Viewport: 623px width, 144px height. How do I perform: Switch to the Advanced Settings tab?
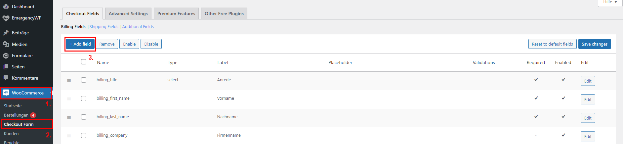coord(128,14)
